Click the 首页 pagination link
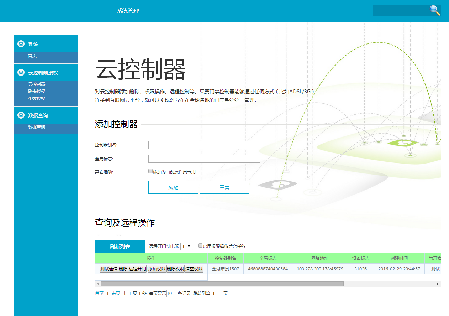Viewport: 449px width, 316px height. 99,294
